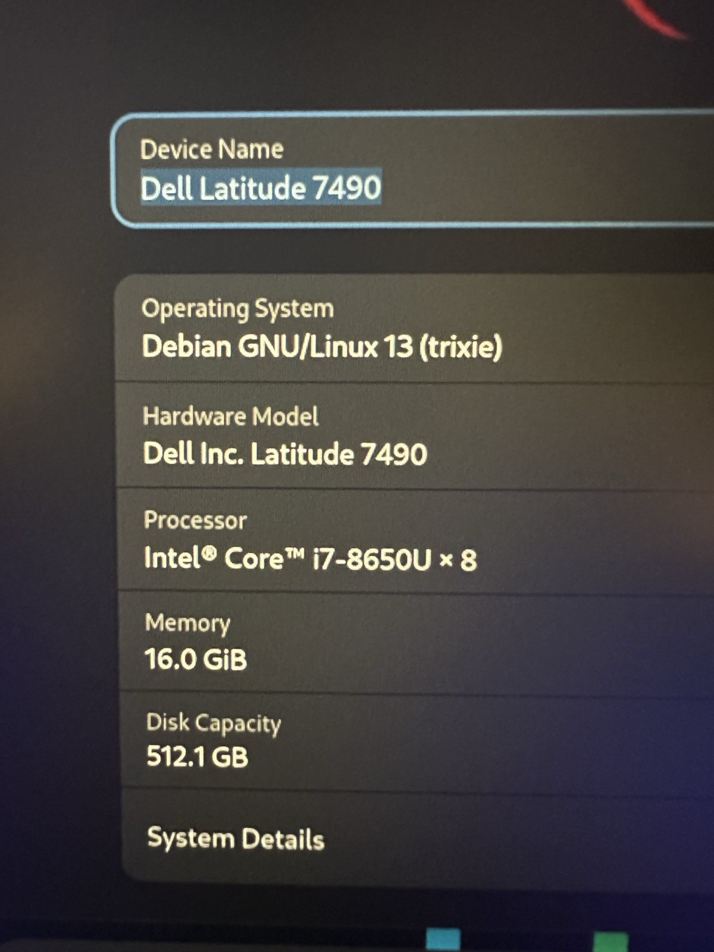Click the Intel Core i7-8650U × 8 value
Viewport: 714px width, 952px height.
coord(310,559)
